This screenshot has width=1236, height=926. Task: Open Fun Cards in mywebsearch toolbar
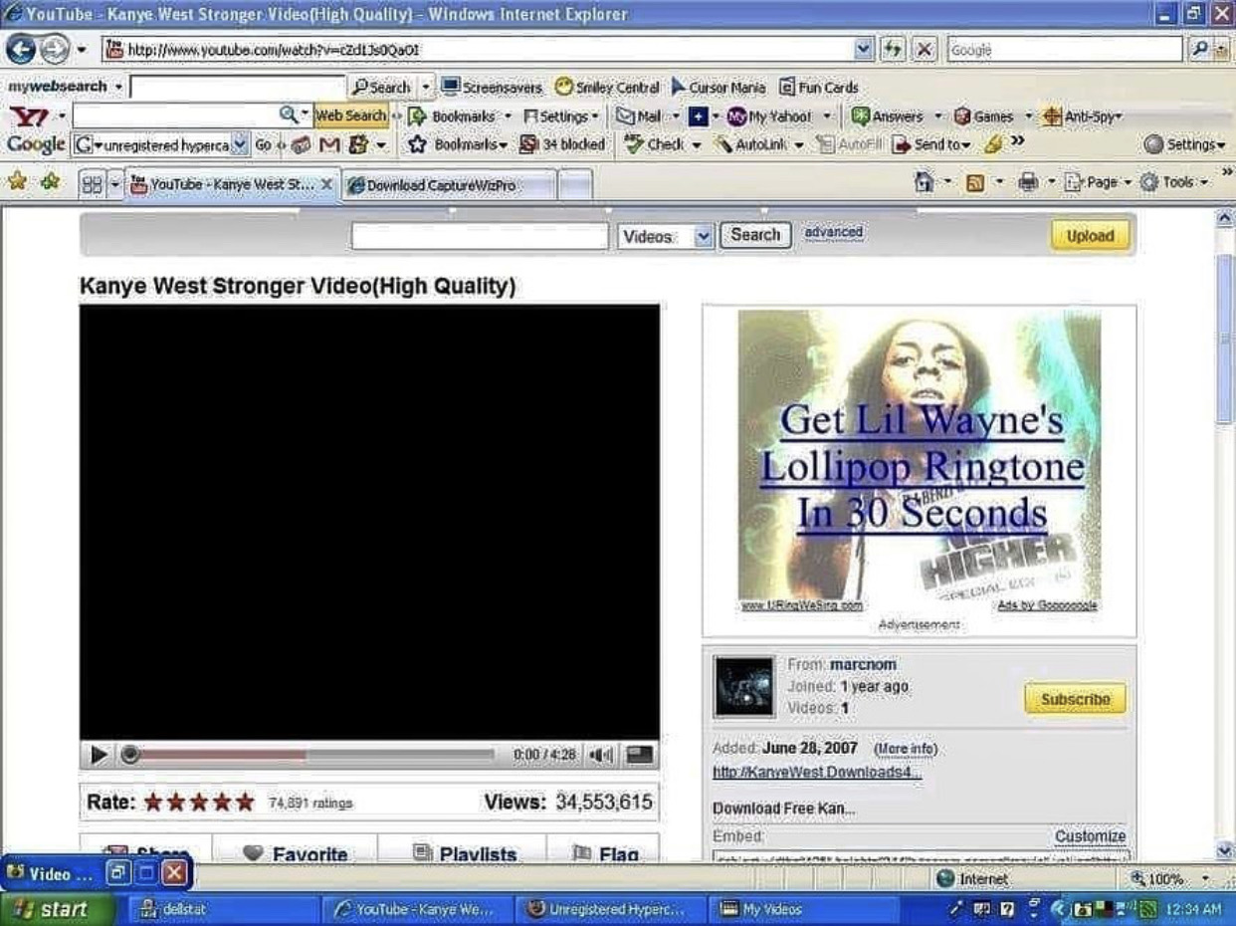pos(819,88)
